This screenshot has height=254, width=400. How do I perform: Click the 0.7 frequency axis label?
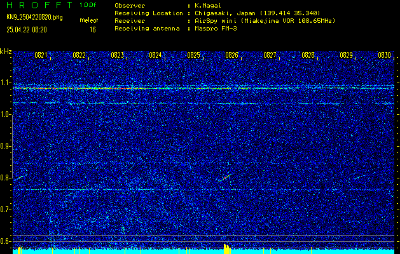coord(5,210)
